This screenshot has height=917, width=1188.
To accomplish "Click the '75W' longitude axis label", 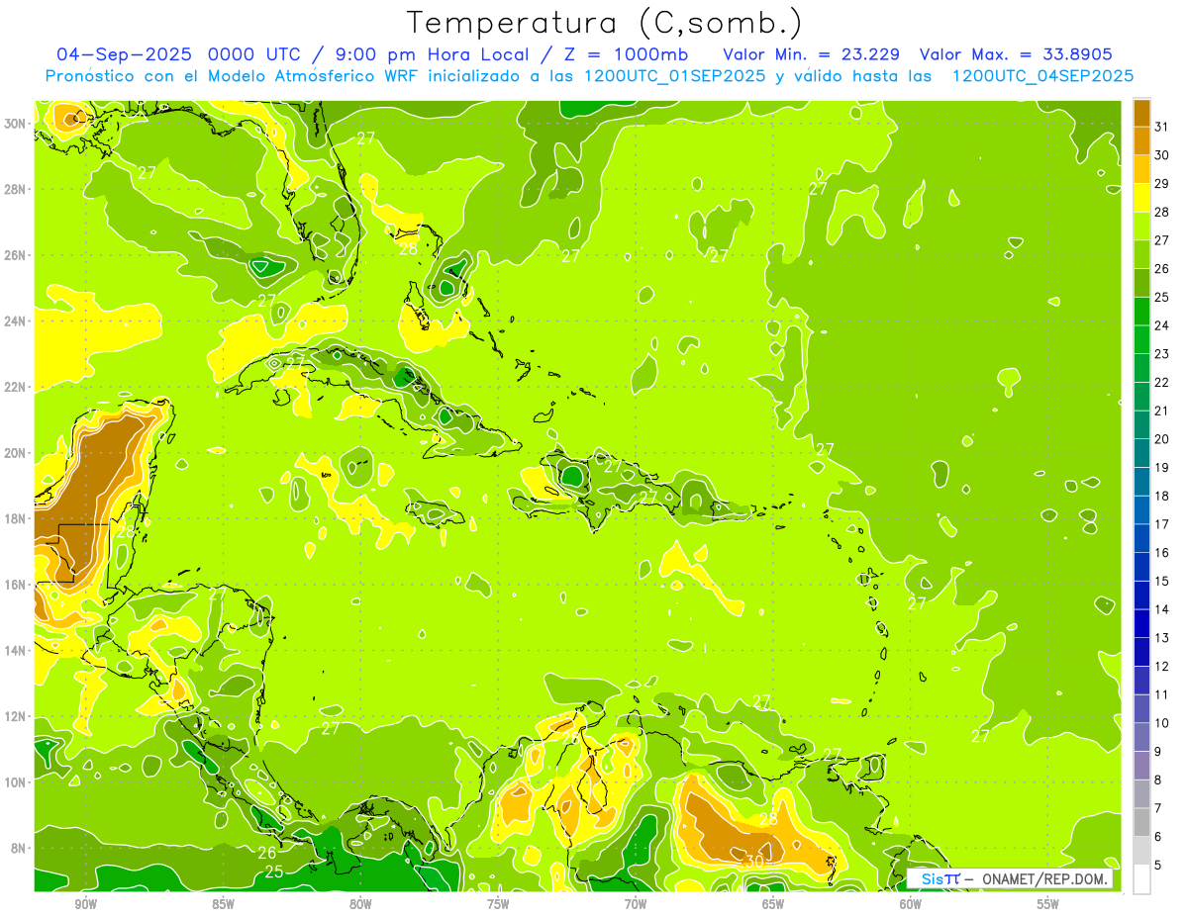I will pyautogui.click(x=498, y=904).
